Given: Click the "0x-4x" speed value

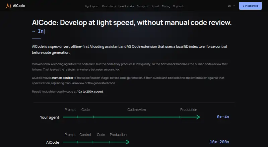Looking at the screenshot, I should (x=223, y=117).
